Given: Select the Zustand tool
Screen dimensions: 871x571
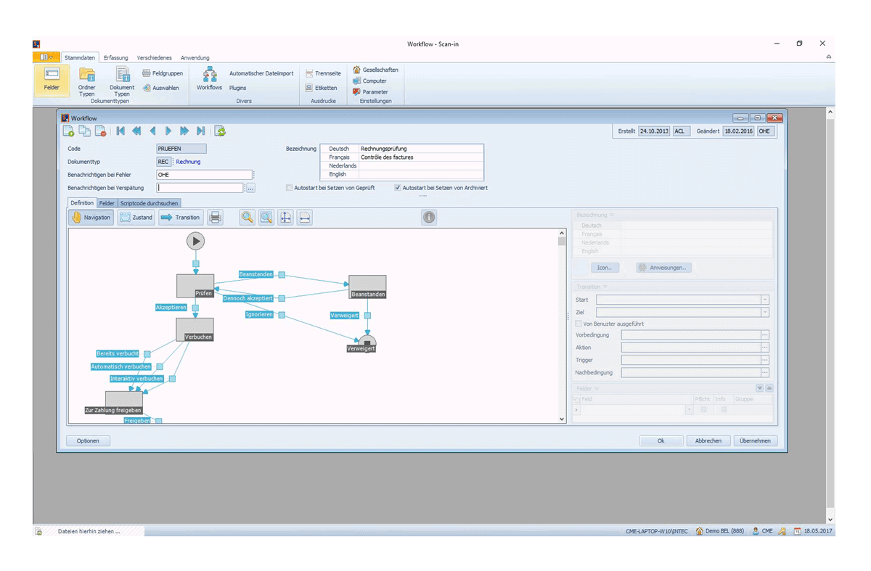Looking at the screenshot, I should (x=136, y=217).
